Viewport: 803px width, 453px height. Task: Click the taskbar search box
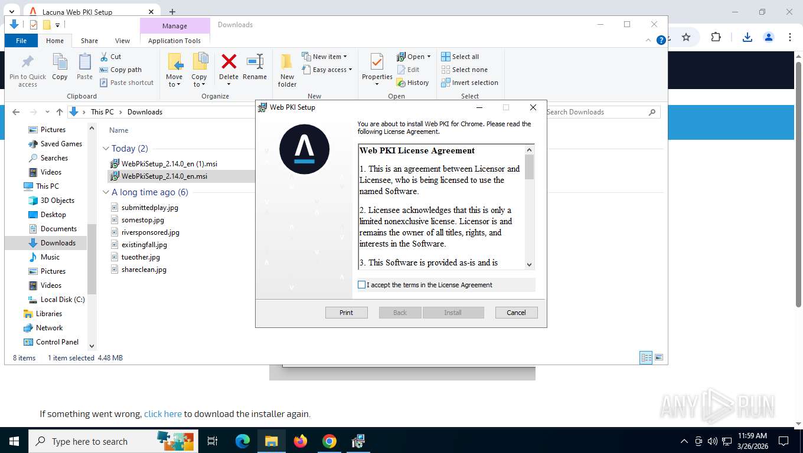114,441
